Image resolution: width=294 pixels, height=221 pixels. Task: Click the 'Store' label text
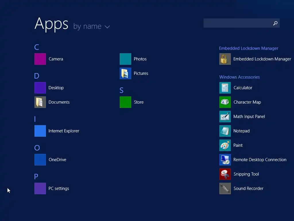tap(139, 102)
